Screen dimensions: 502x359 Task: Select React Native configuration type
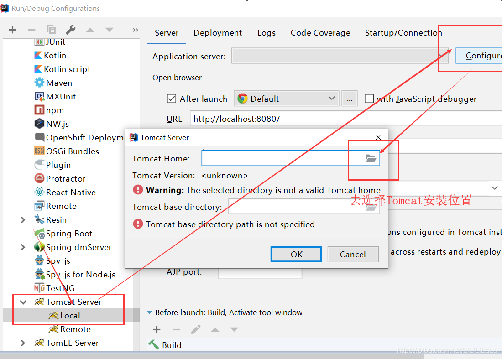[x=65, y=193]
